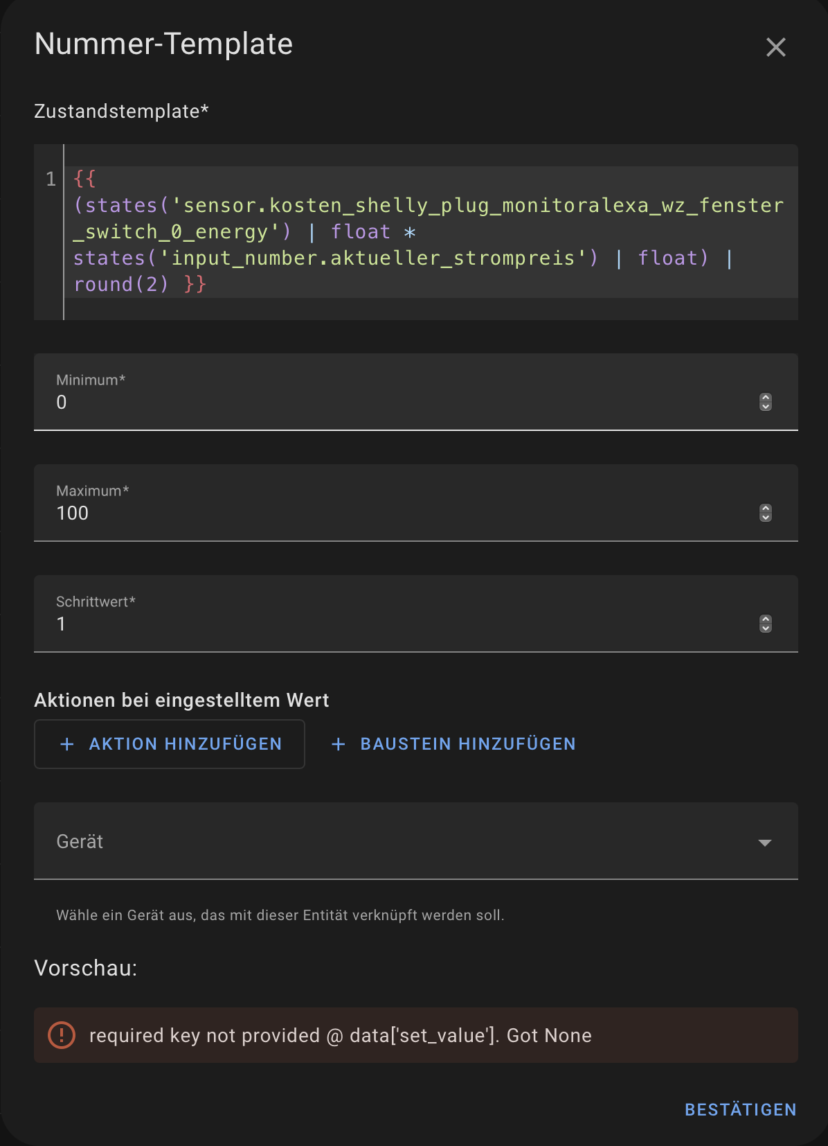Select Baustein hinzufügen button
The height and width of the screenshot is (1146, 828).
click(x=453, y=744)
